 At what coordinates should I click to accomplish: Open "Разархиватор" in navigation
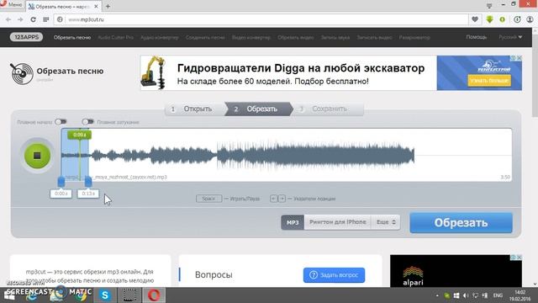click(x=414, y=37)
